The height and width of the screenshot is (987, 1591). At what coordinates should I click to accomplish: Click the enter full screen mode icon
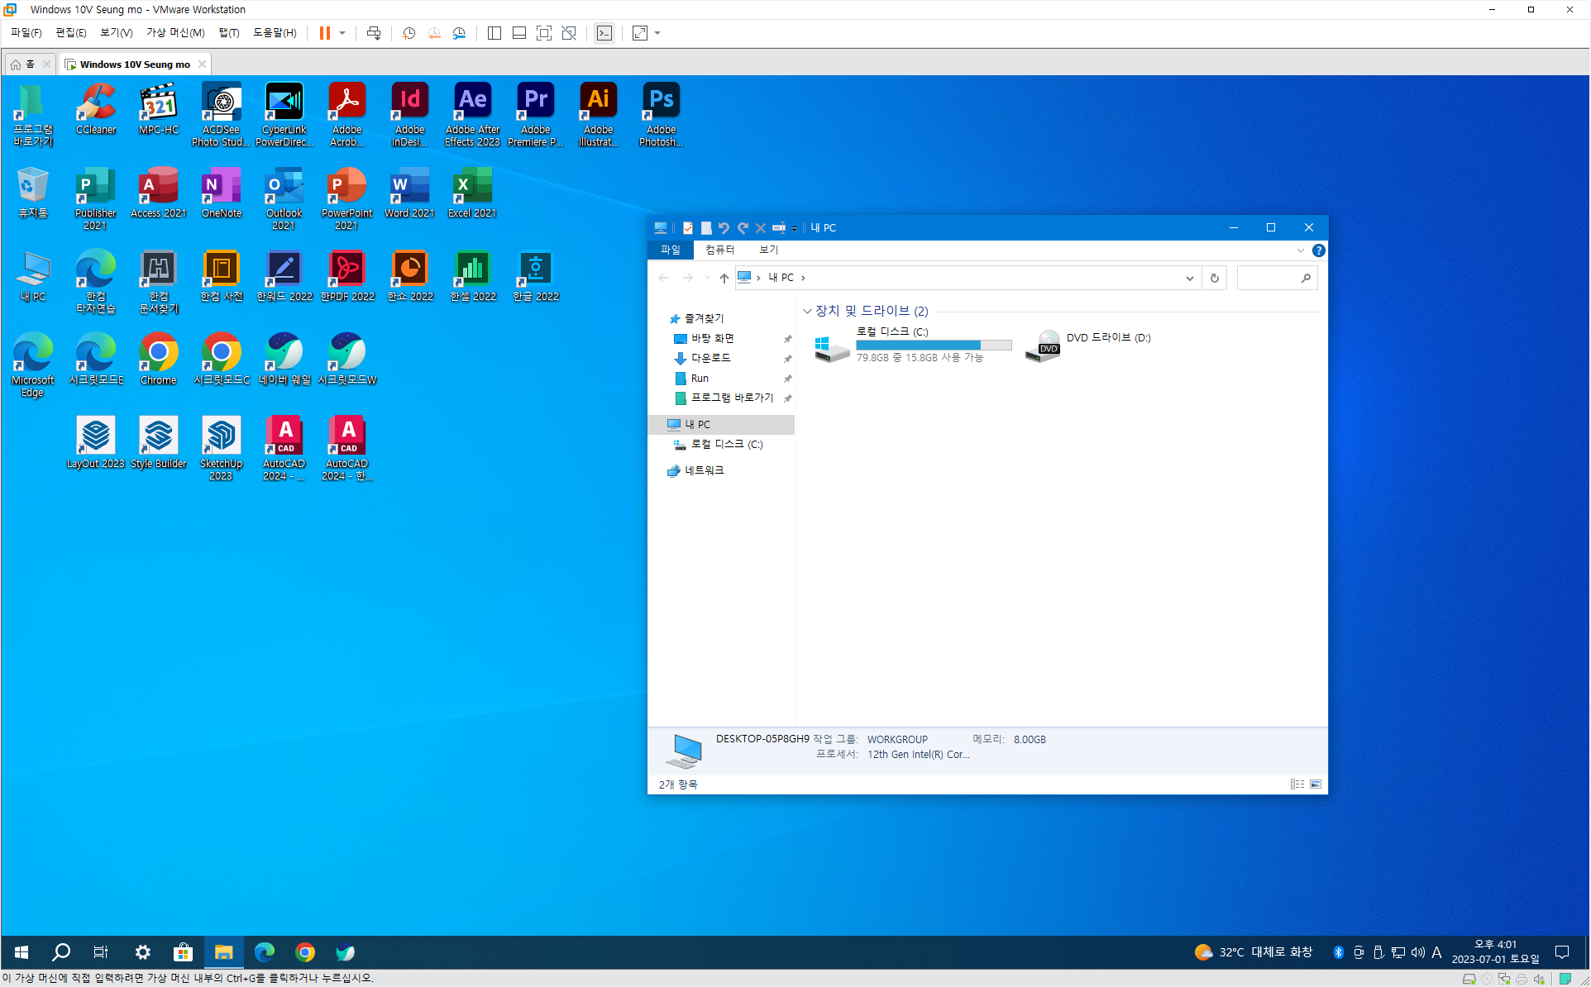(x=544, y=33)
